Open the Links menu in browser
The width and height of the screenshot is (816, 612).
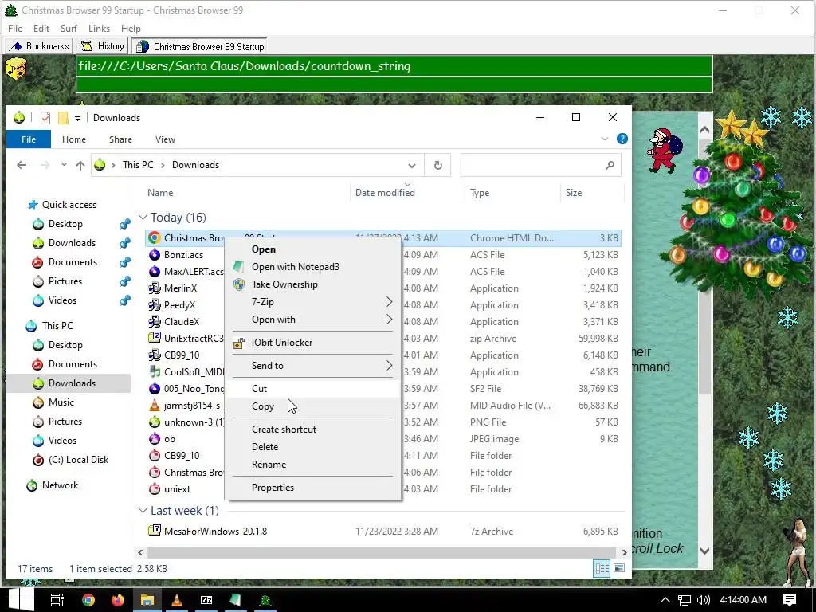point(99,29)
